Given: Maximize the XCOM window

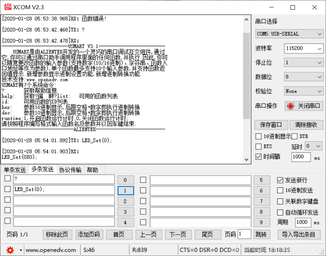Looking at the screenshot, I should (x=293, y=7).
